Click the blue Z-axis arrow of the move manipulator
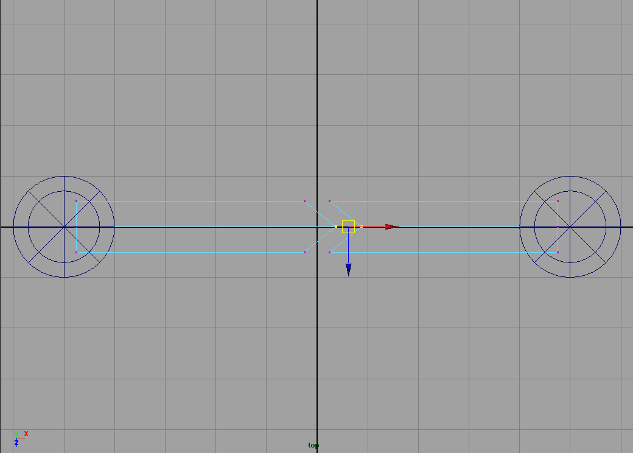The height and width of the screenshot is (453, 633). click(x=348, y=269)
